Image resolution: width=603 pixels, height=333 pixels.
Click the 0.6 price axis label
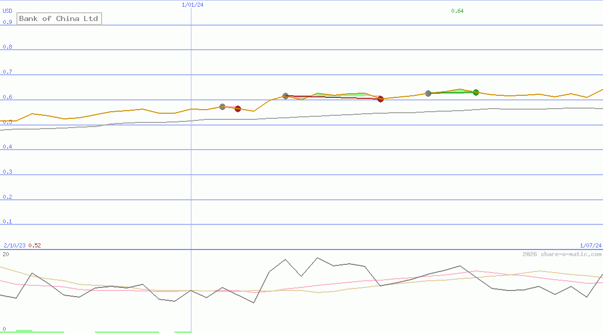point(7,97)
